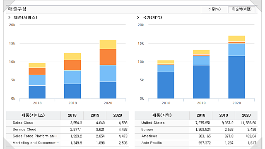Click the value 1,903.524 for Europe

[x=203, y=130]
